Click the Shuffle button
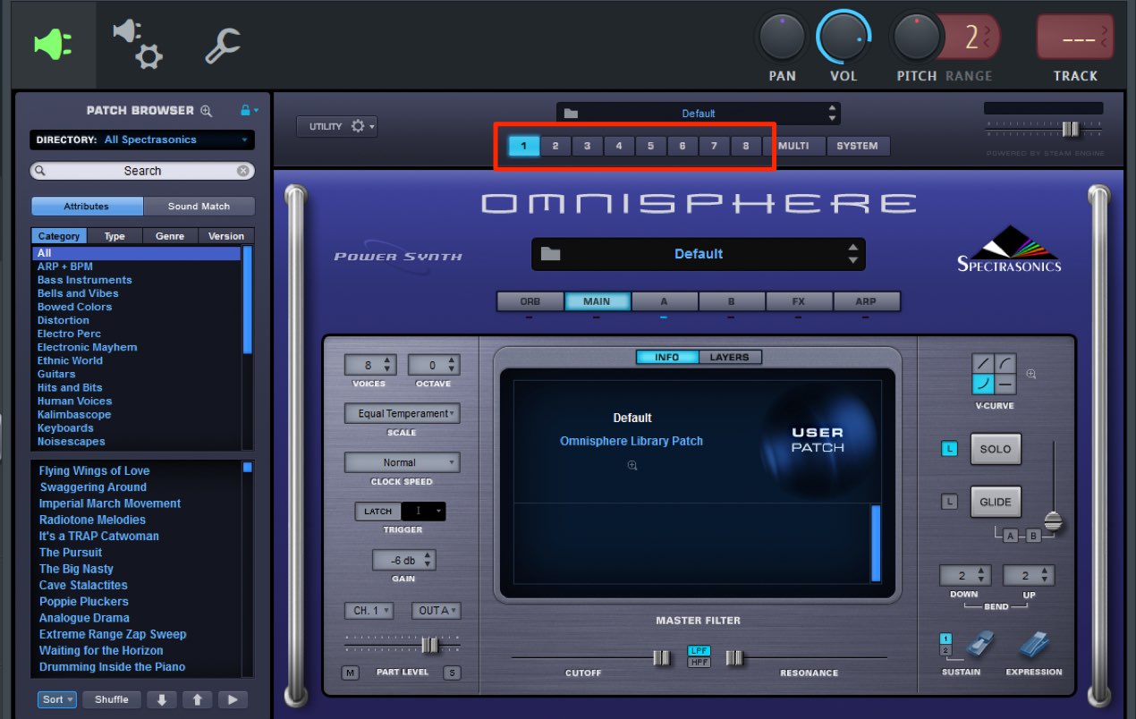Viewport: 1136px width, 719px height. coord(112,699)
